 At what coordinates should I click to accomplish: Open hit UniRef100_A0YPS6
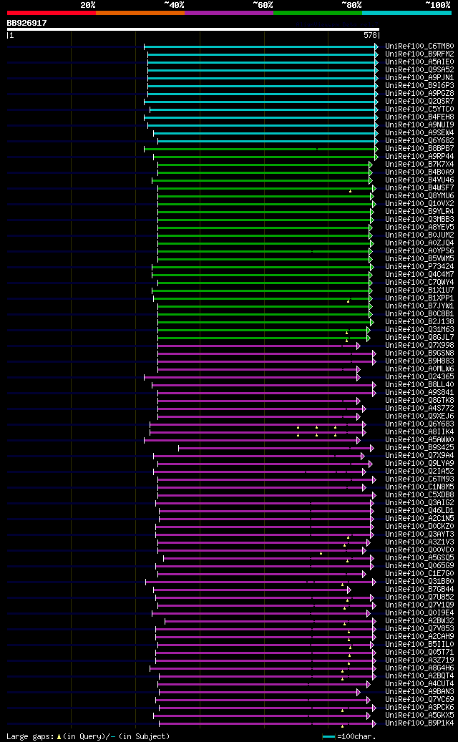coord(419,251)
